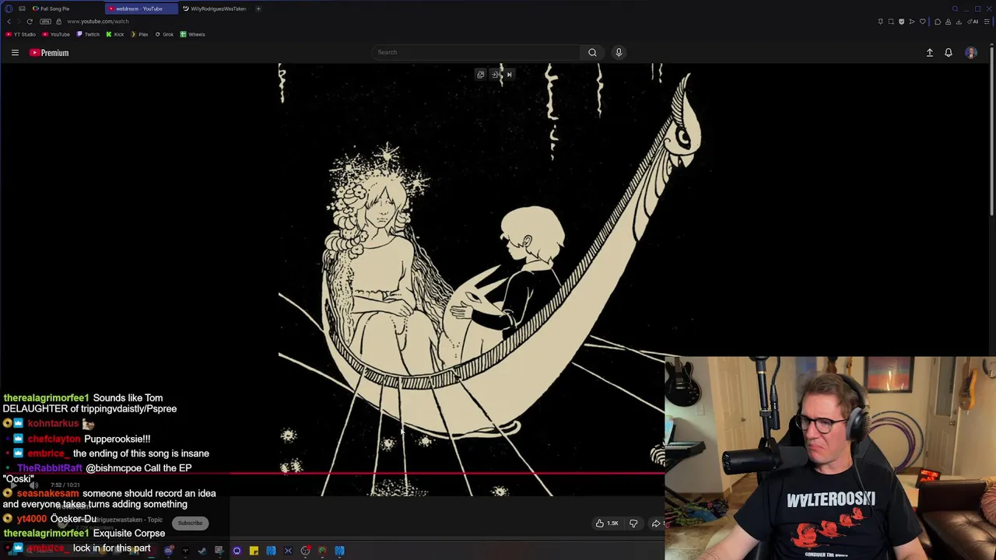
Task: Click chat username seasnakesam
Action: click(47, 493)
